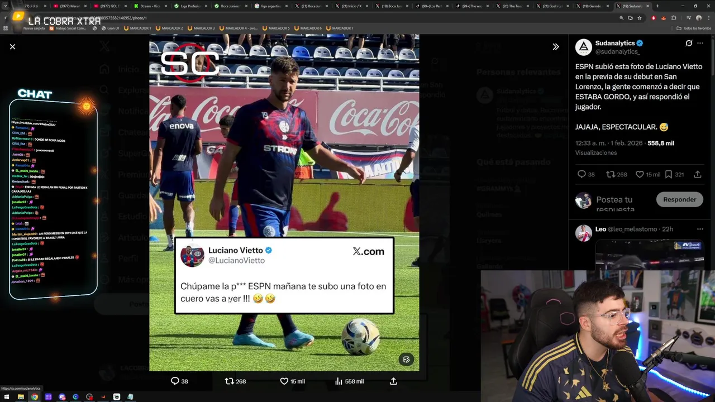Click the share icon below the photo
The image size is (715, 402).
click(x=393, y=381)
